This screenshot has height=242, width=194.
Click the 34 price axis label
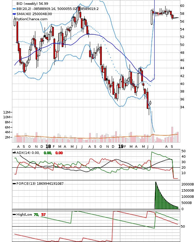pyautogui.click(x=182, y=107)
